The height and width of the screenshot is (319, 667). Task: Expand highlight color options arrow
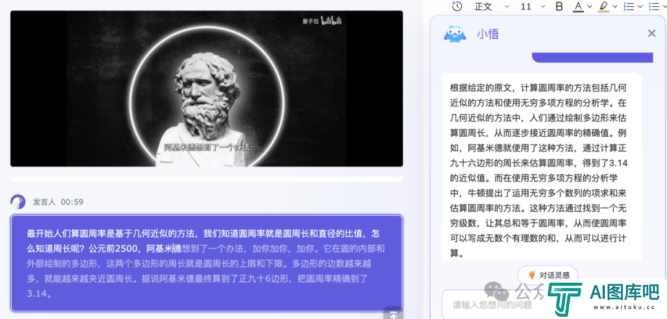click(615, 6)
